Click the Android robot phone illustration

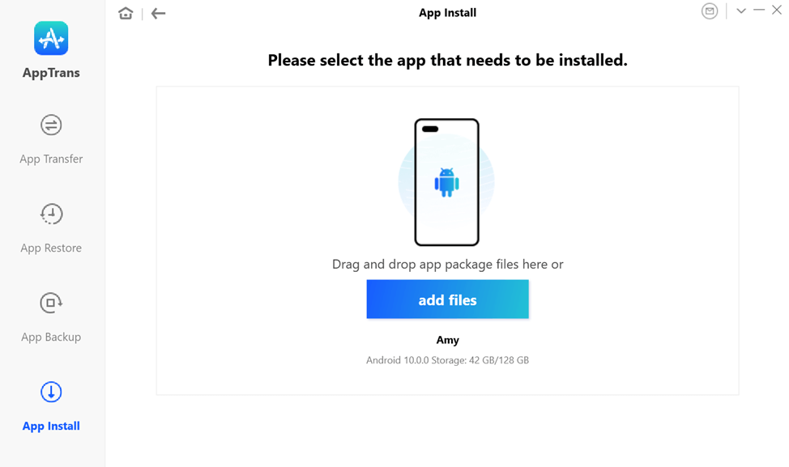(x=447, y=182)
